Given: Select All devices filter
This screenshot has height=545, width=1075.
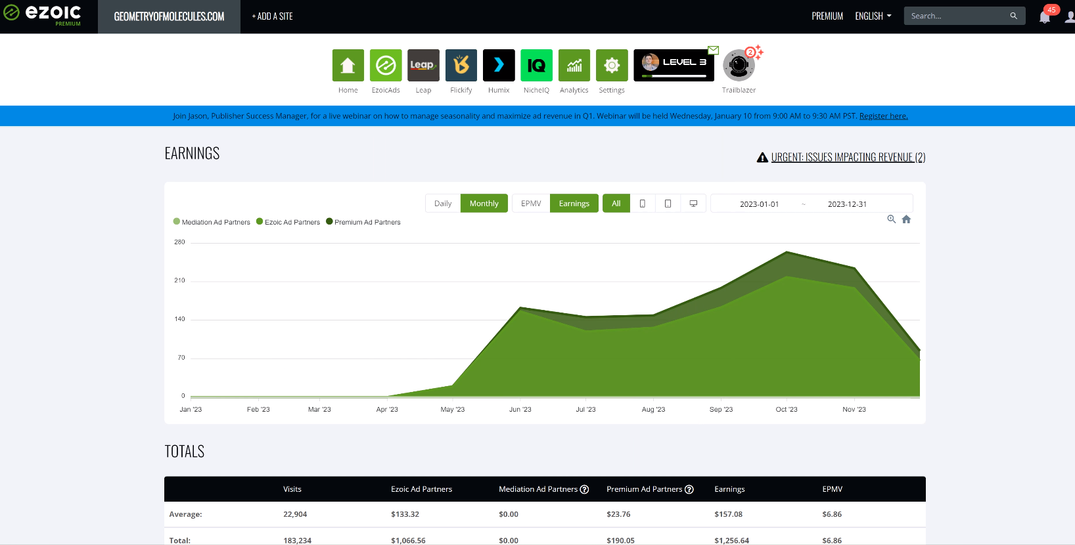Looking at the screenshot, I should (x=616, y=204).
